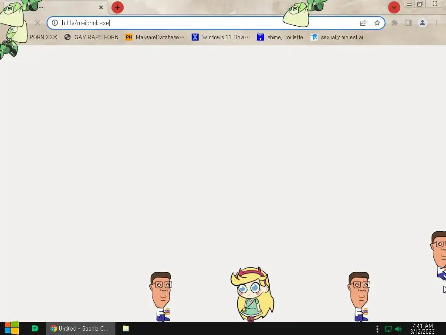
Task: Open the green app icon on taskbar
Action: coord(35,328)
